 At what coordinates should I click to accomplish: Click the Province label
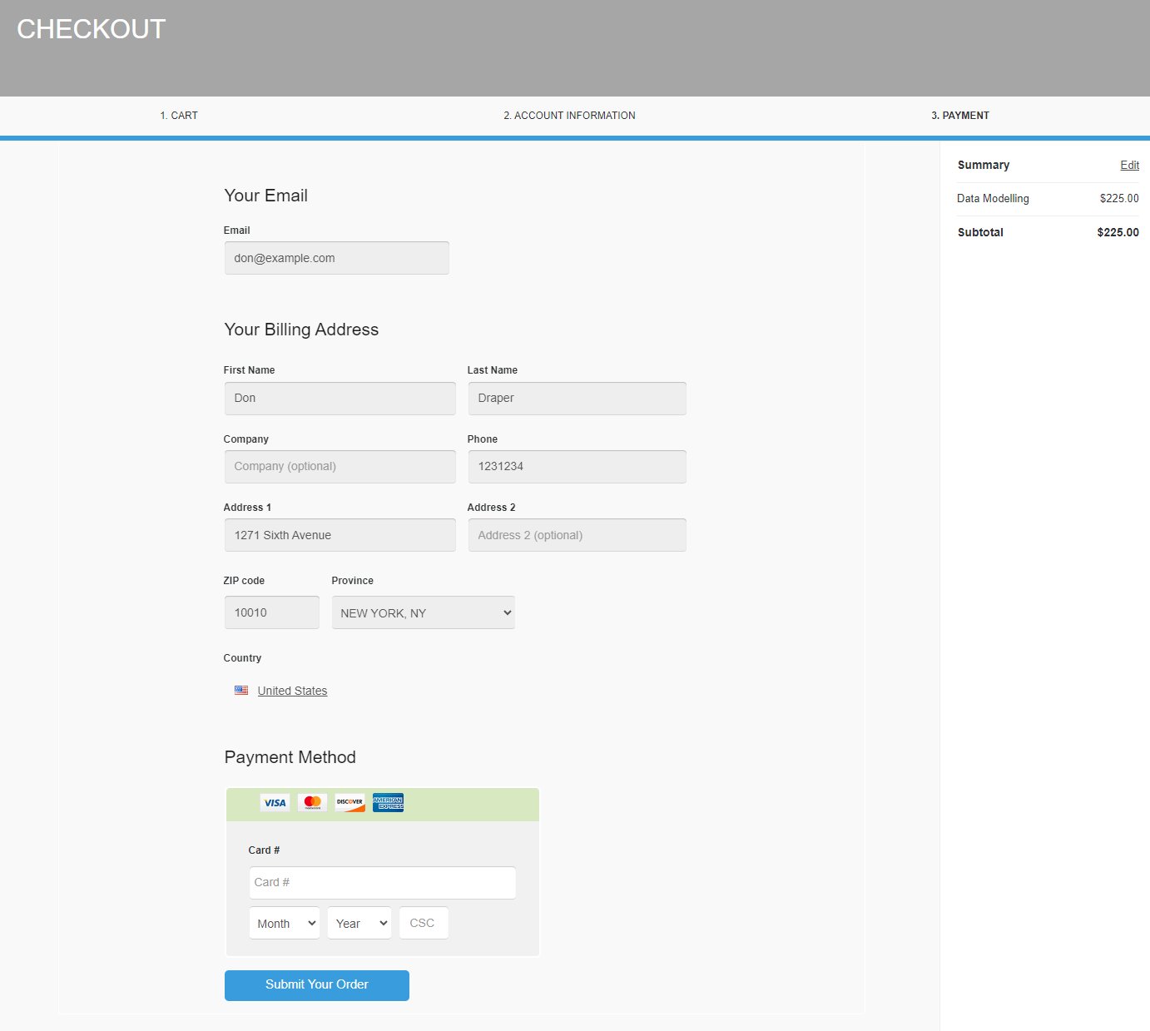coord(353,581)
